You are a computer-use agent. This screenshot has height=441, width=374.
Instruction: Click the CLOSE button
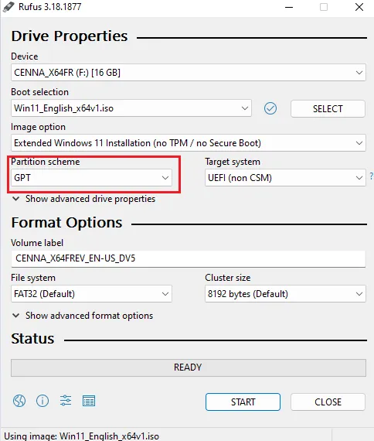tap(328, 402)
